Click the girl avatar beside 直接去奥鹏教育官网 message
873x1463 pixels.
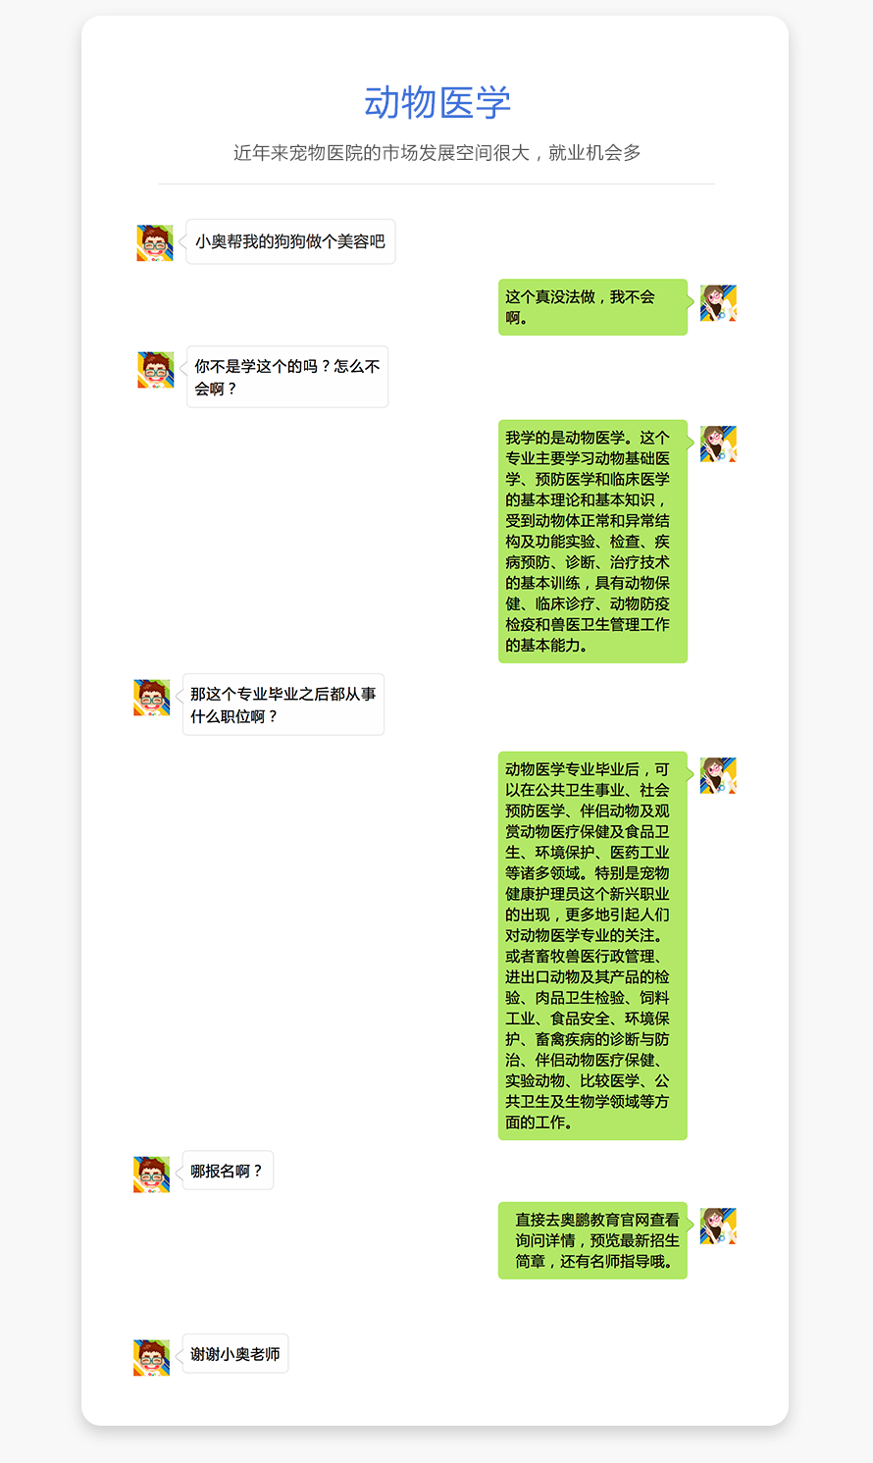pyautogui.click(x=718, y=1226)
